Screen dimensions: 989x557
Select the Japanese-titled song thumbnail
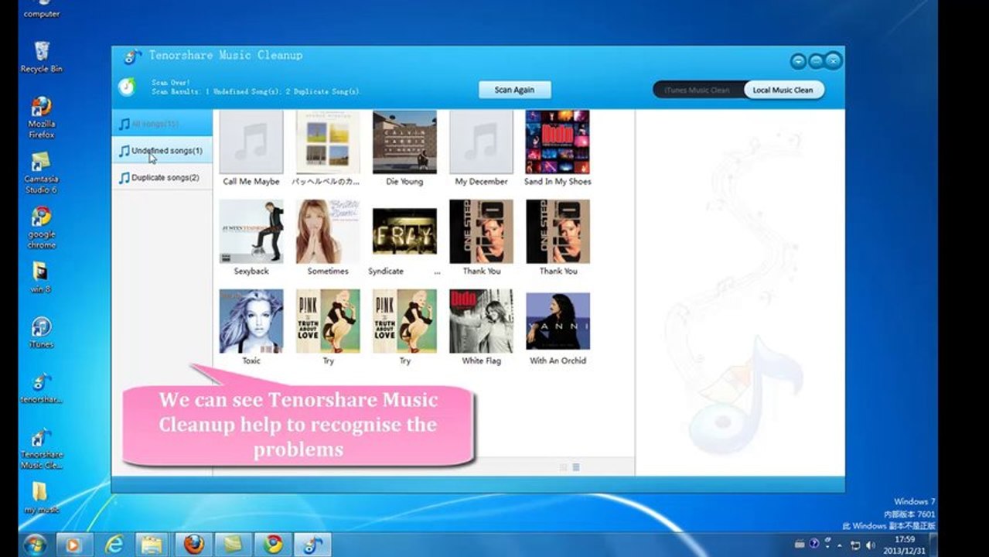328,142
